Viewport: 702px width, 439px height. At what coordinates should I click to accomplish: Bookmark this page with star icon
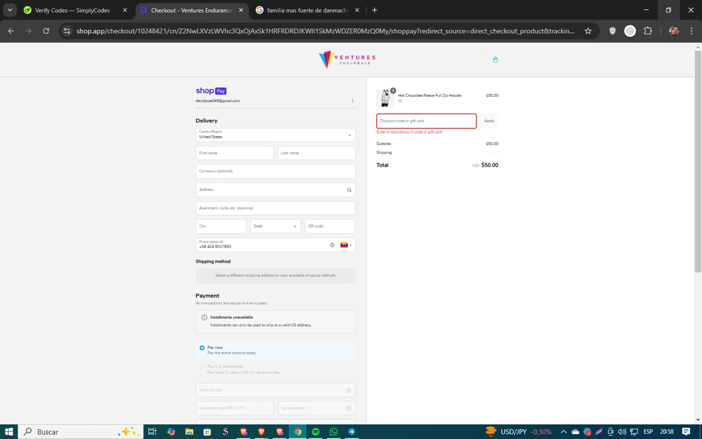click(588, 31)
